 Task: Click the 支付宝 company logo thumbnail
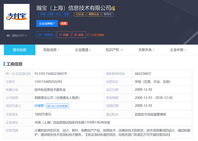17,17
